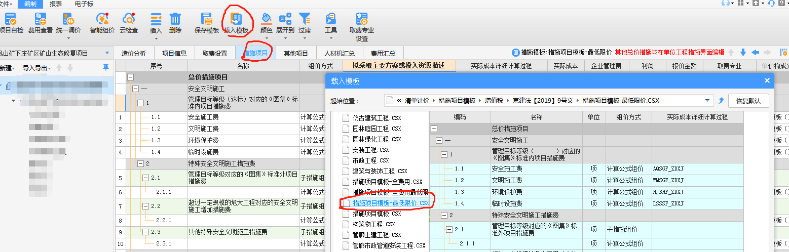Screen dimensions: 789x252
Task: Collapse 总价措施项目 row in main table
Action: 130,77
